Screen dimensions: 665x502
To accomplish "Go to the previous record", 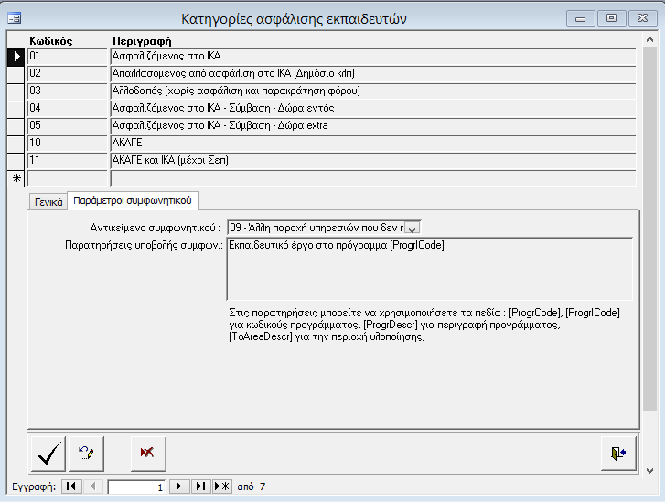I will (91, 486).
